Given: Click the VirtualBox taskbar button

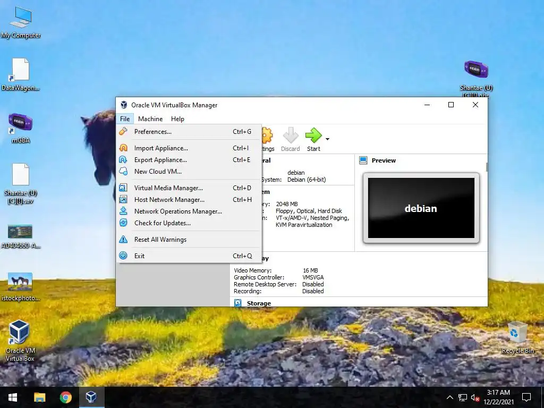Looking at the screenshot, I should 91,397.
